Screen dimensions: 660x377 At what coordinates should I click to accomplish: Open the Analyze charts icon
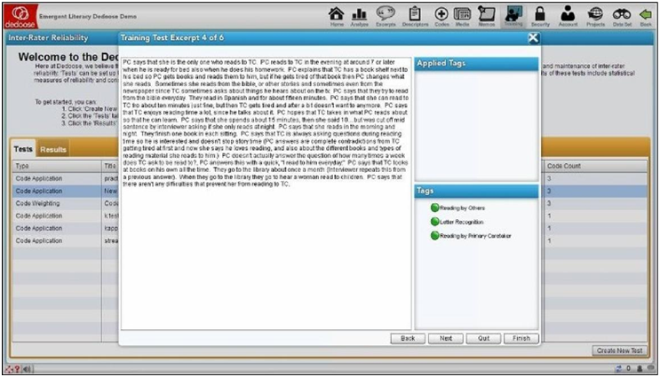(x=359, y=17)
